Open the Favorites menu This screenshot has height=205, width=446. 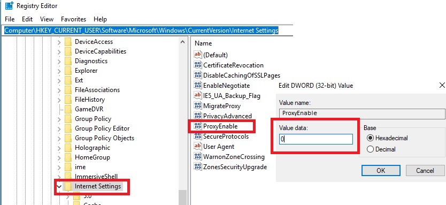[x=73, y=19]
